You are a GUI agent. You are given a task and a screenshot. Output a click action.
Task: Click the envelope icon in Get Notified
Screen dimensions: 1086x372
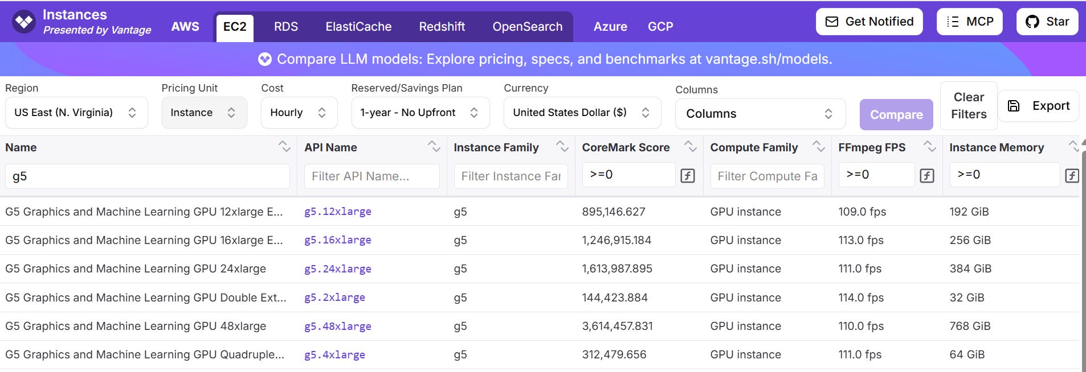pos(832,22)
